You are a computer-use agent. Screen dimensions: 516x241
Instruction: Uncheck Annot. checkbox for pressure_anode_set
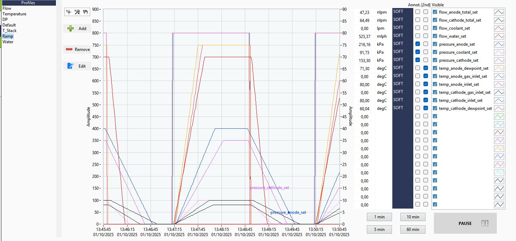tap(418, 44)
